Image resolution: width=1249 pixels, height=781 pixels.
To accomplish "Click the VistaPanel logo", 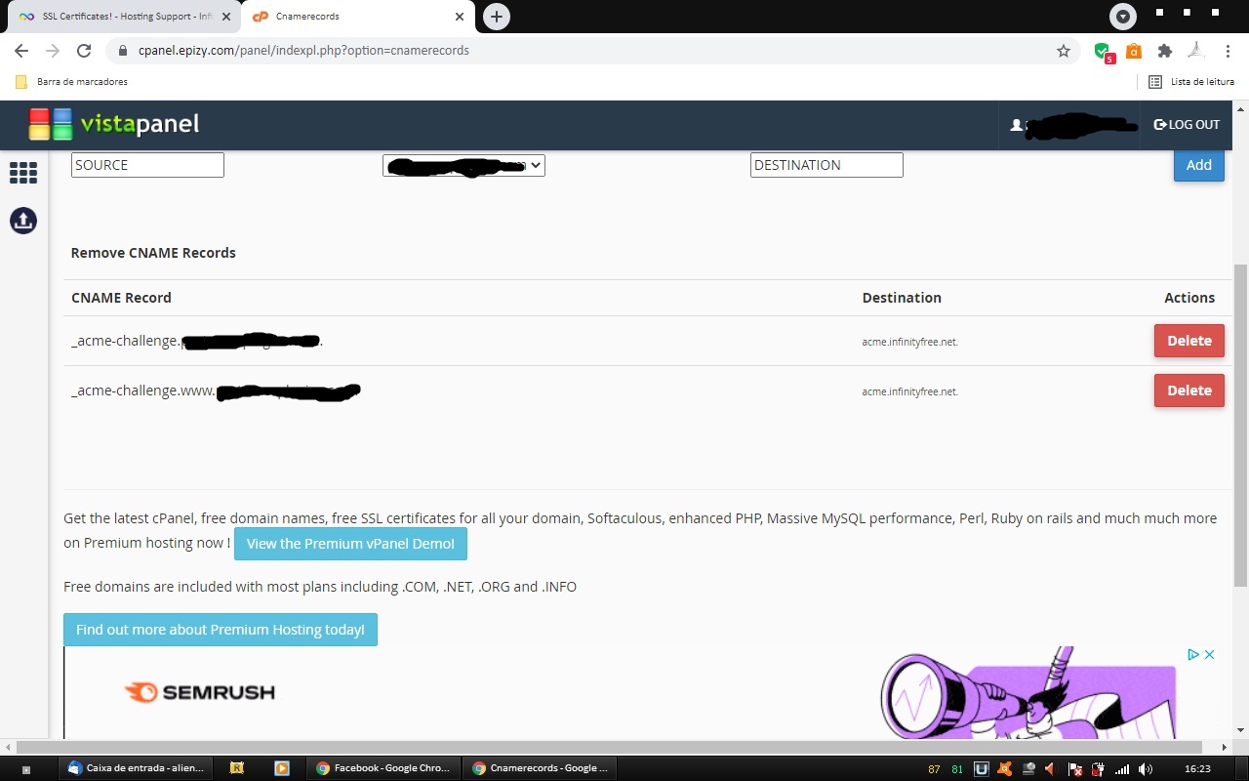I will pyautogui.click(x=114, y=125).
